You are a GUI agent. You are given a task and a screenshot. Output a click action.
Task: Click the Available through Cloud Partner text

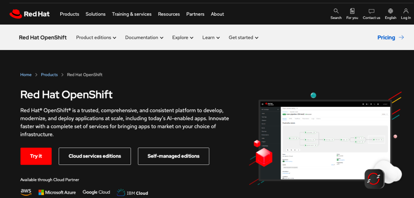coord(50,179)
